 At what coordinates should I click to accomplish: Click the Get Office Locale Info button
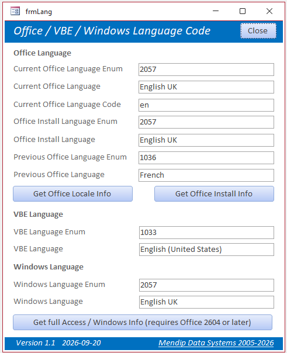[x=72, y=193]
